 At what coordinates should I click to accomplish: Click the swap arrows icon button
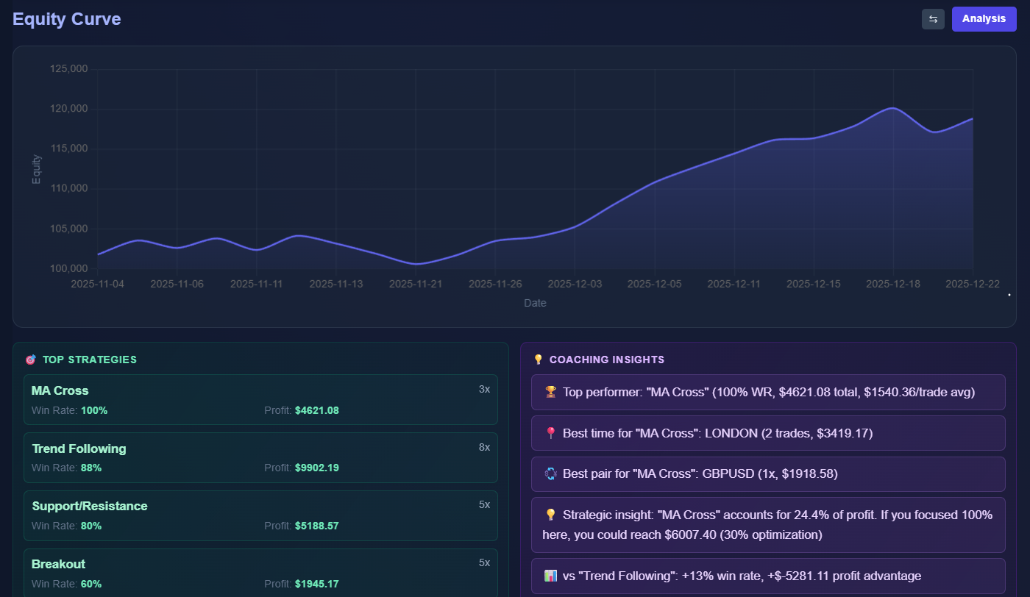(x=933, y=19)
